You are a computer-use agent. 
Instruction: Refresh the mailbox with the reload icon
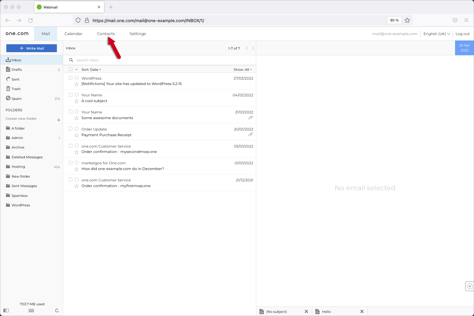(57, 310)
